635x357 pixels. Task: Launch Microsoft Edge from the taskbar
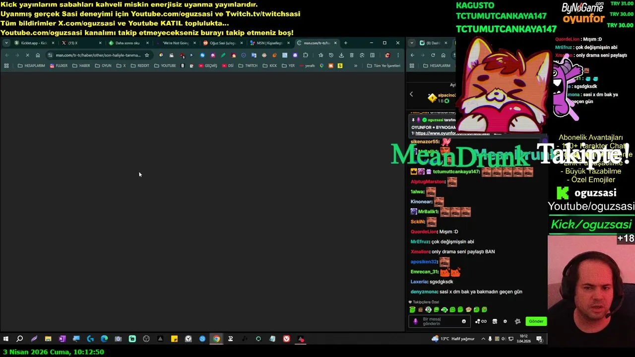point(104,339)
